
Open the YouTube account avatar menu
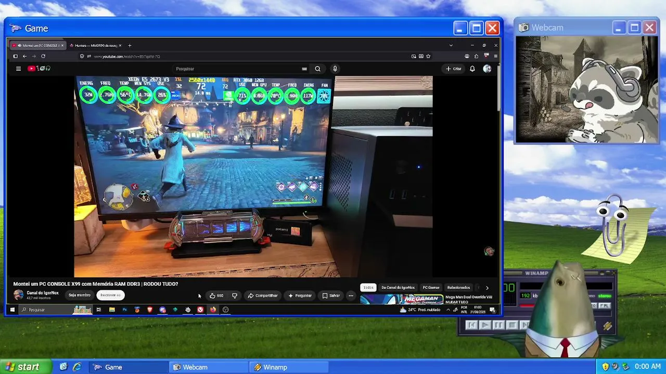click(x=487, y=69)
